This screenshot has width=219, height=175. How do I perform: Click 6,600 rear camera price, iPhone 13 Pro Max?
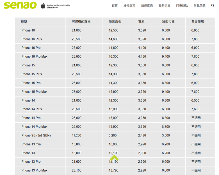(166, 170)
